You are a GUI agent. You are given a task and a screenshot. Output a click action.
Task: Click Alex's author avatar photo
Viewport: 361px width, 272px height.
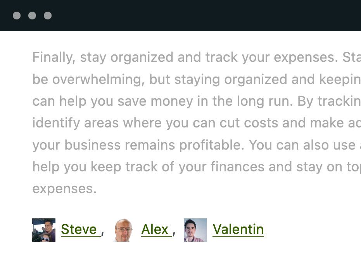(124, 230)
